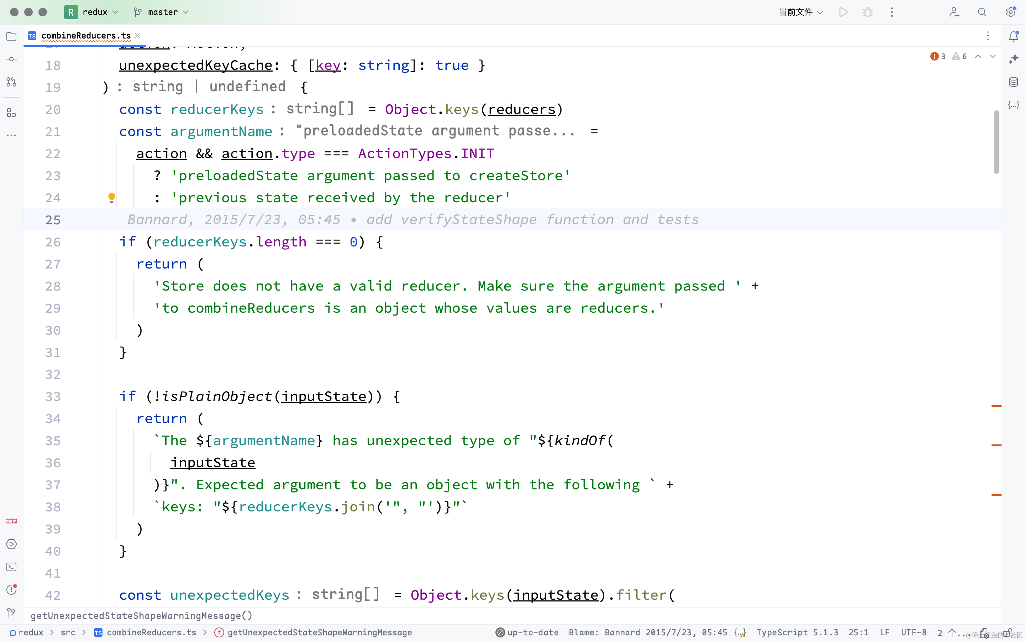Open the Database tool window
Screen dimensions: 1025x641
(1013, 82)
